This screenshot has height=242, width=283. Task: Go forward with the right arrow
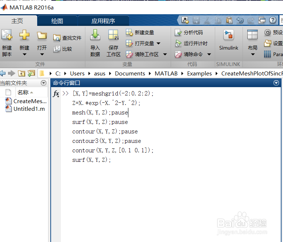[12, 73]
